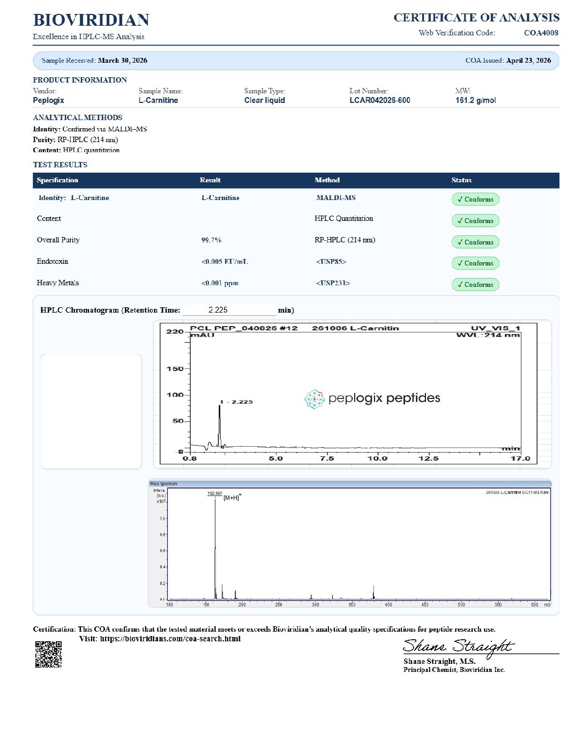Image resolution: width=583 pixels, height=755 pixels.
Task: Click Principal Chemist, Bioviridian Inc. line
Action: click(454, 670)
